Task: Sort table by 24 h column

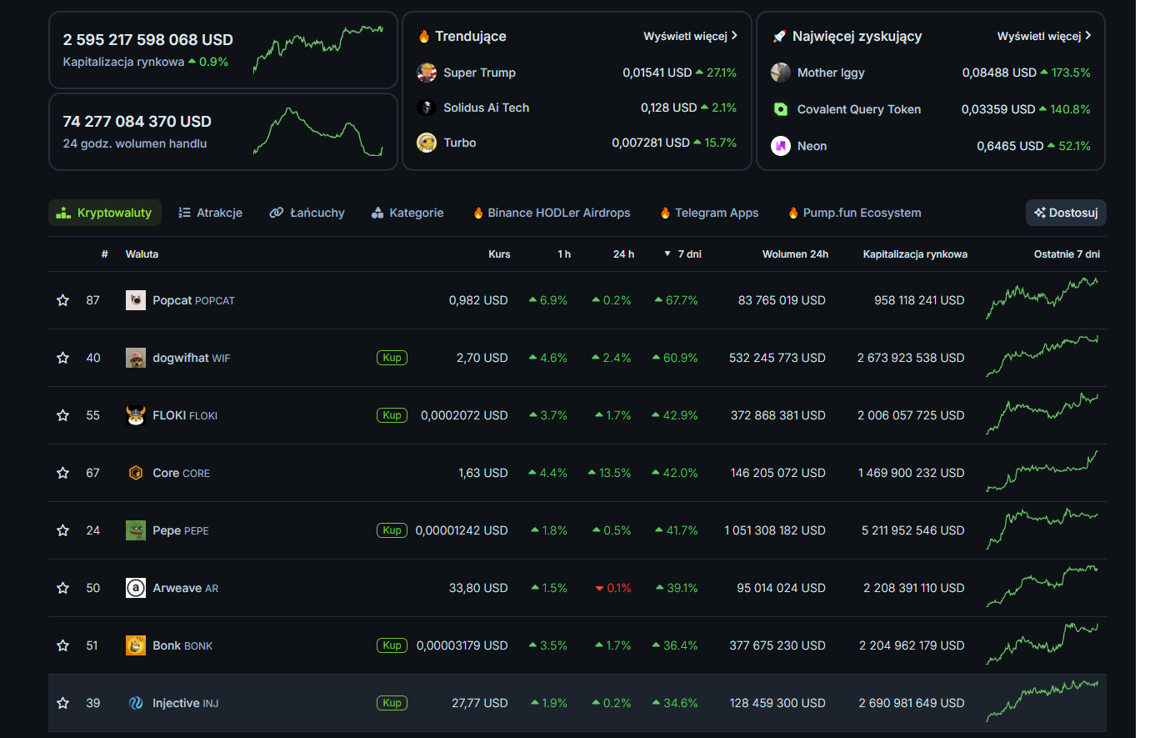Action: [x=623, y=254]
